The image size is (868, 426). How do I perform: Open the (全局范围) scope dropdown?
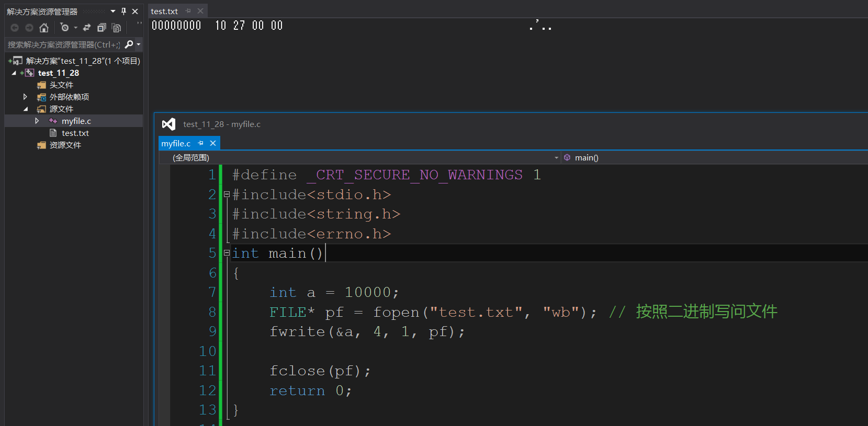pyautogui.click(x=556, y=158)
